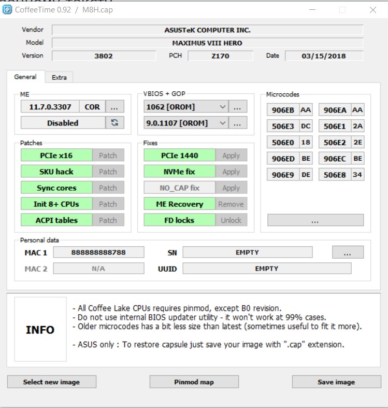Click Unlock button for FD locks
Viewport: 388px width, 408px height.
point(231,220)
